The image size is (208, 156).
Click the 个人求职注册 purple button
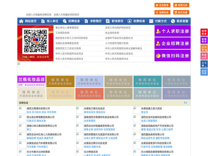172,31
